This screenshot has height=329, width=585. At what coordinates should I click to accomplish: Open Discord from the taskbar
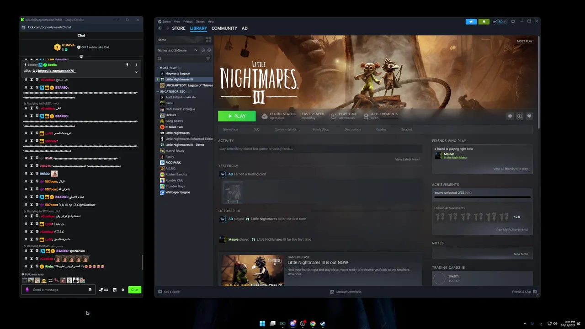click(292, 324)
